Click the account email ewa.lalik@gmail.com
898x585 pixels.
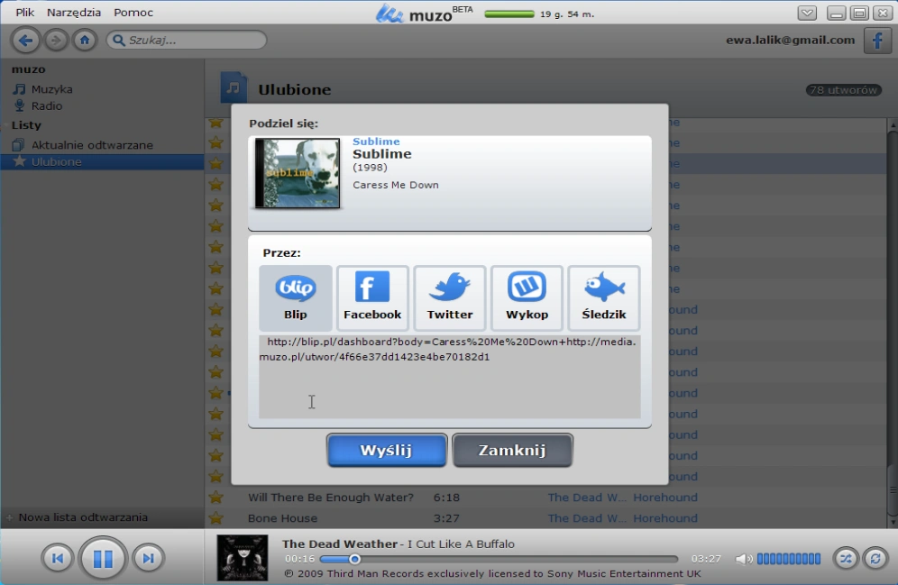click(791, 40)
